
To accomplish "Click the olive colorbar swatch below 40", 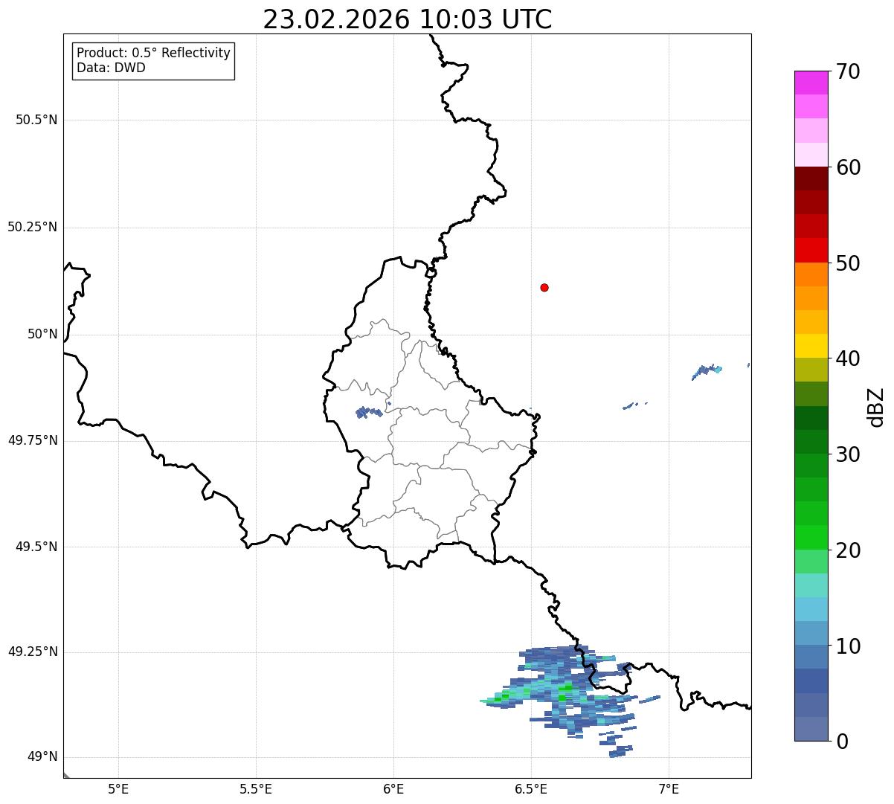I will coord(811,370).
